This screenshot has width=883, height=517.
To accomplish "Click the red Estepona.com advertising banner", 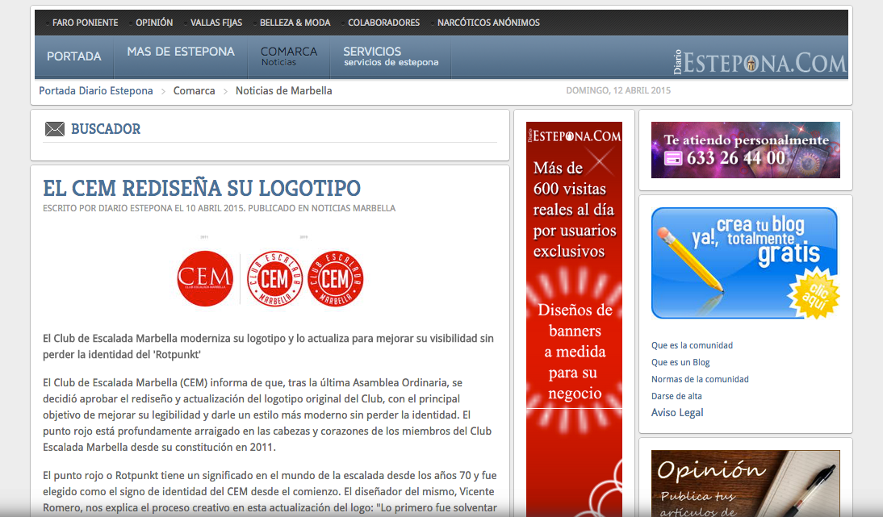I will 574,319.
